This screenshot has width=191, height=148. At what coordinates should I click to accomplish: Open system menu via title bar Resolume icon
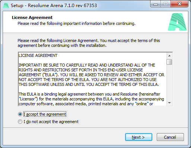click(6, 6)
